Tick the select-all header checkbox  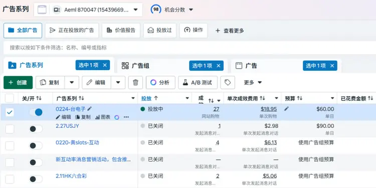tap(10, 98)
